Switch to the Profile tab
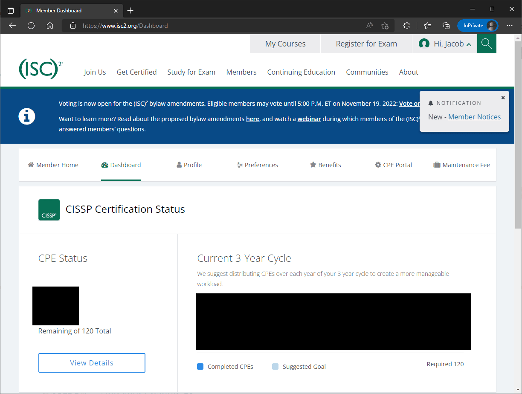 point(189,165)
